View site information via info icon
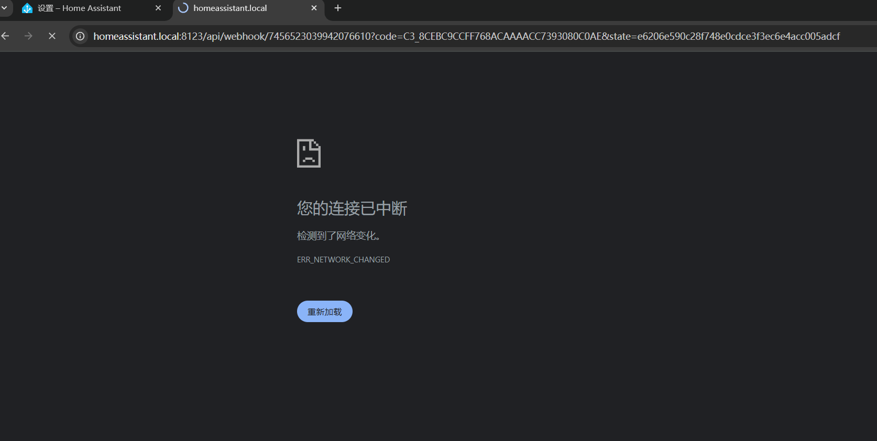Image resolution: width=877 pixels, height=441 pixels. coord(80,36)
